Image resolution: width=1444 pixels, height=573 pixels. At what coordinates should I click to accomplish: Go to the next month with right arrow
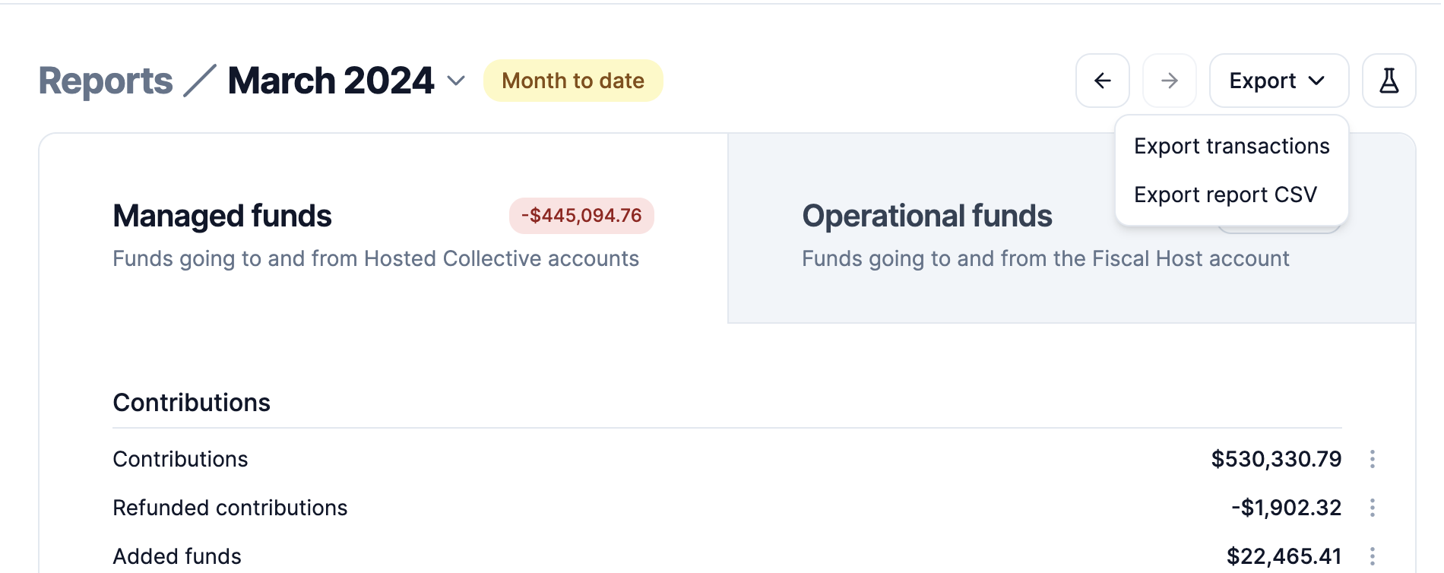click(1169, 81)
